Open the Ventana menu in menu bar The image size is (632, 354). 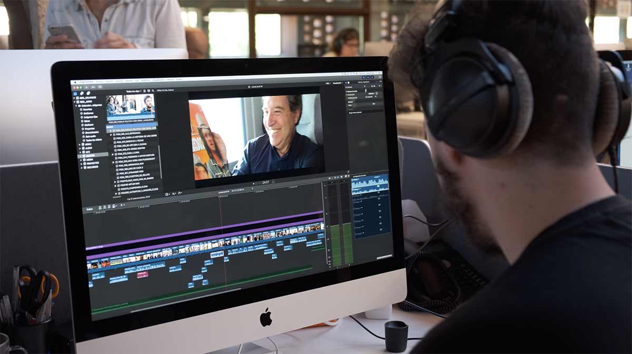(170, 79)
